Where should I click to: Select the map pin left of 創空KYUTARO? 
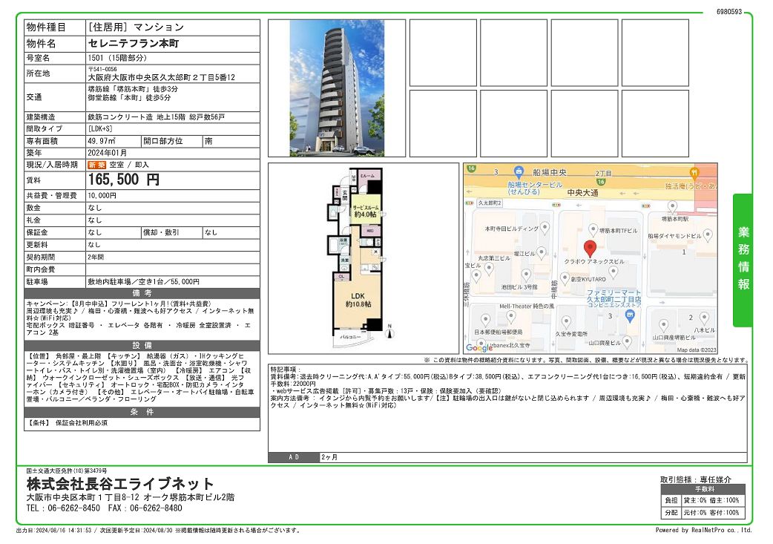pos(565,278)
